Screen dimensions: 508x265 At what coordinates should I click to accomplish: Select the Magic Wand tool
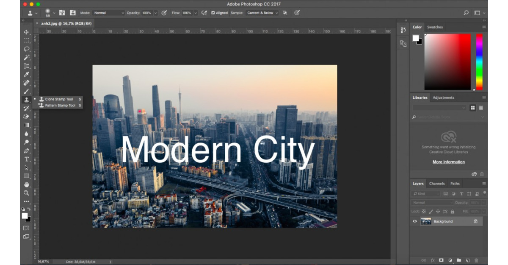coord(26,58)
